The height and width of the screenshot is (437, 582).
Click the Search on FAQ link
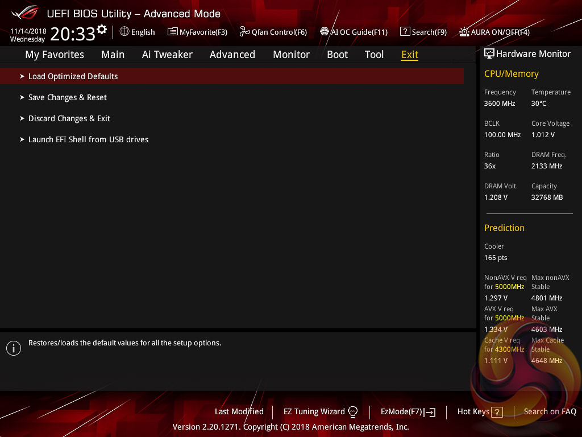[550, 412]
